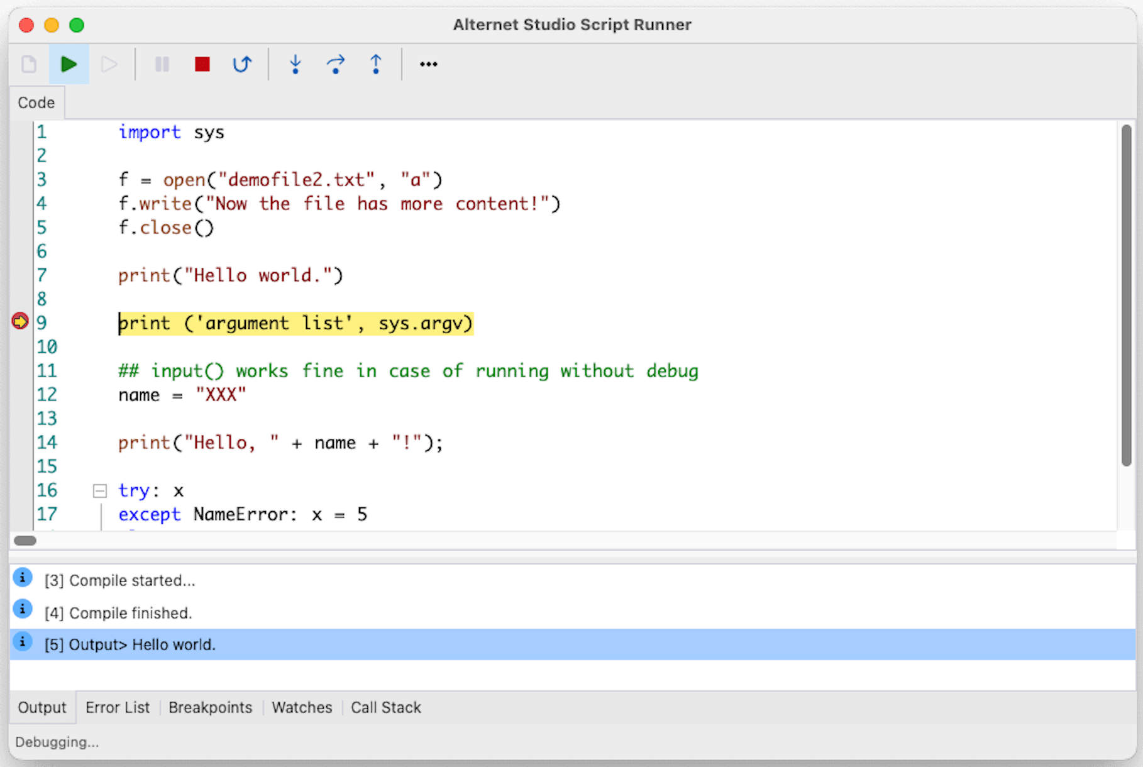Click the horizontal scrollbar thumb below the code
This screenshot has height=767, width=1143.
(x=25, y=541)
